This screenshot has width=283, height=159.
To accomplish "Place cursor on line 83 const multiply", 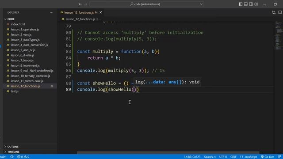I will pos(118,52).
